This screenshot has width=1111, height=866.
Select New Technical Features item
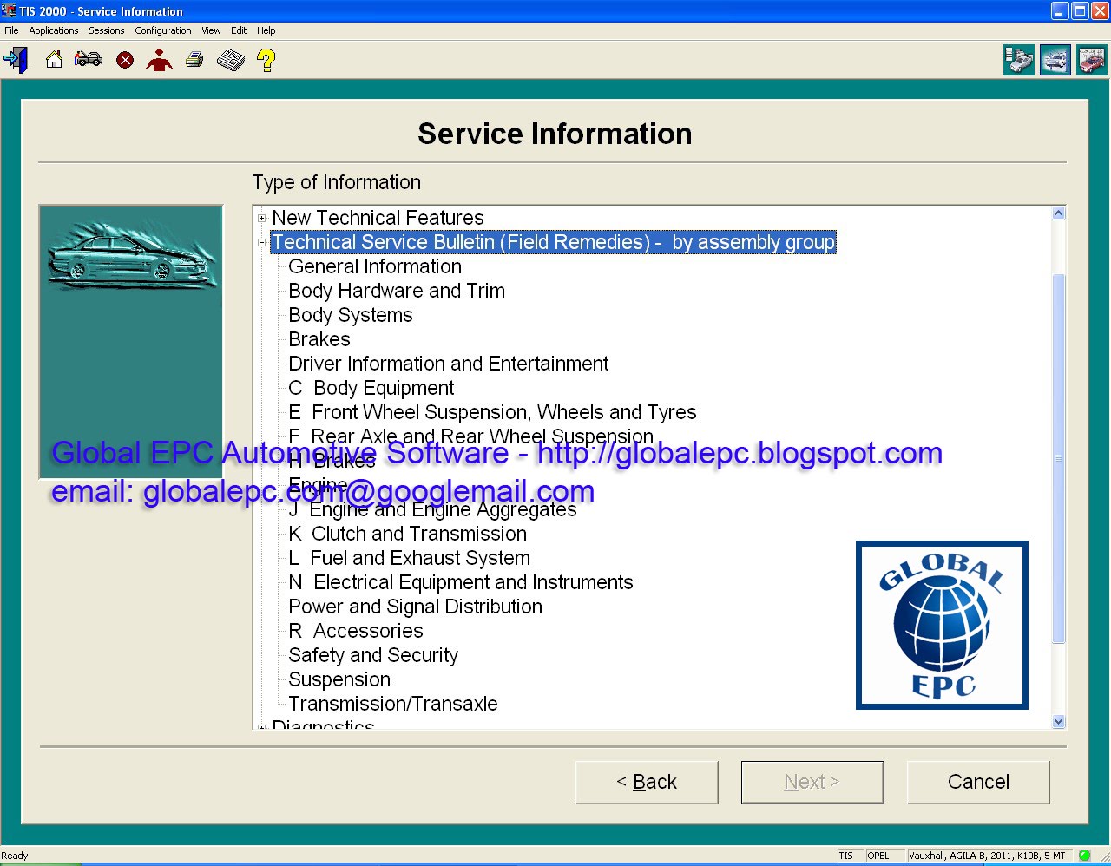coord(378,218)
